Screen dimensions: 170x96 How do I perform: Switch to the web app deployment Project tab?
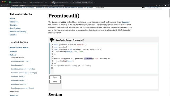[40, 2]
